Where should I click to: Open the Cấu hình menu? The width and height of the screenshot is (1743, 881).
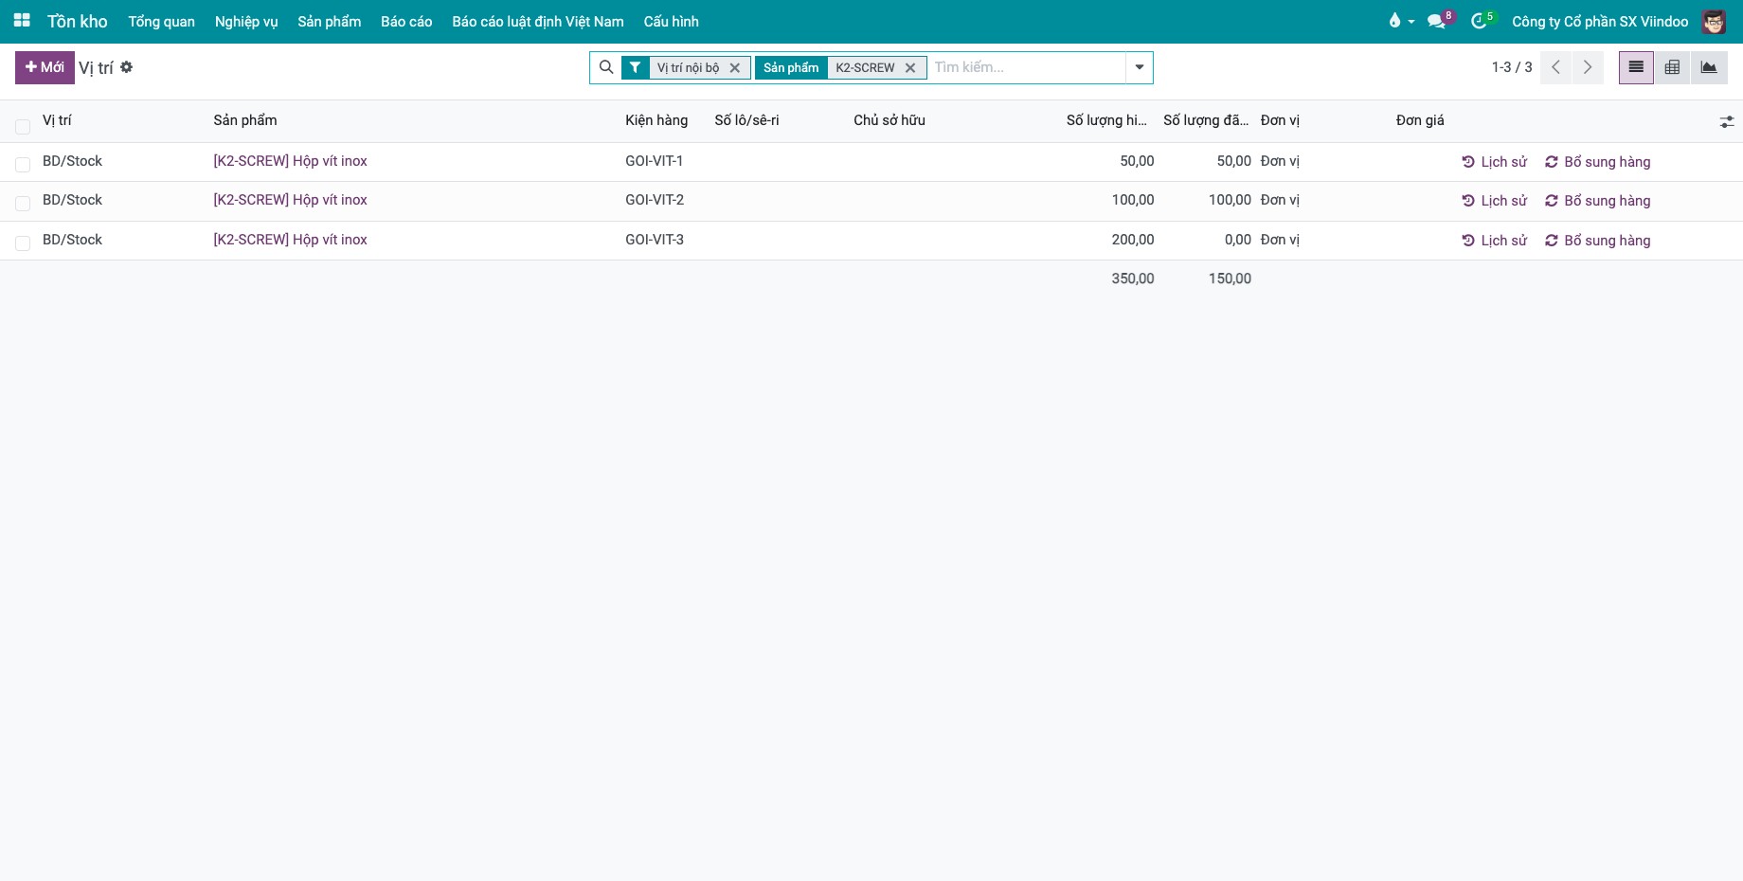pyautogui.click(x=672, y=21)
